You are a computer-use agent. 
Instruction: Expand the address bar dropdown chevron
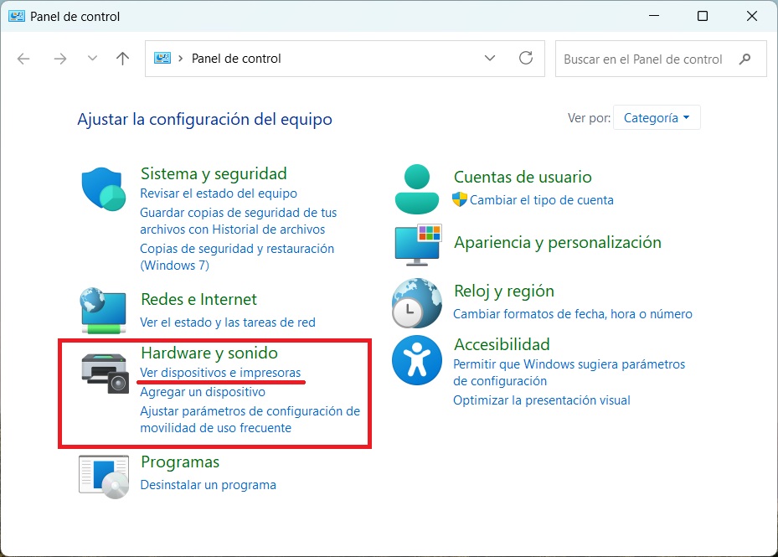490,59
